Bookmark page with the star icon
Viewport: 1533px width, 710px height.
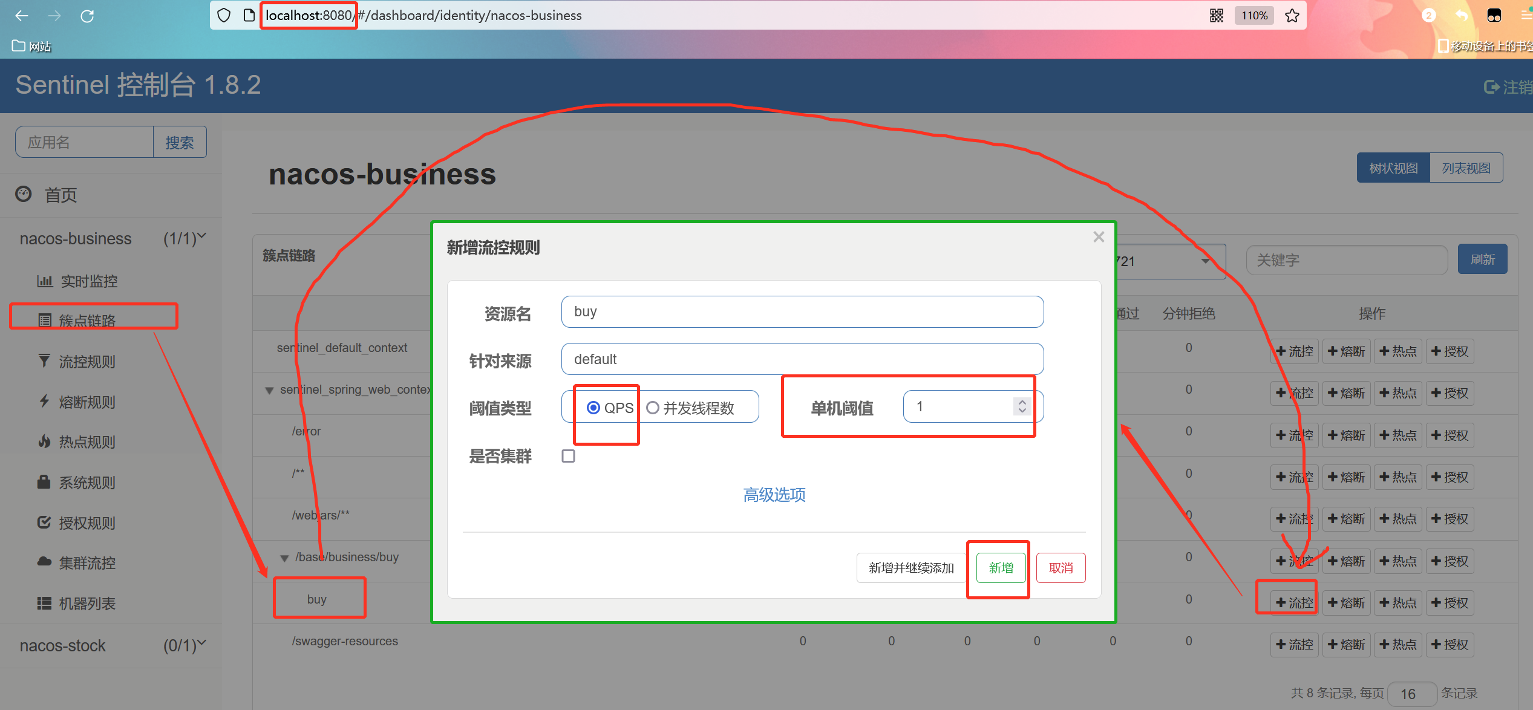(x=1292, y=15)
